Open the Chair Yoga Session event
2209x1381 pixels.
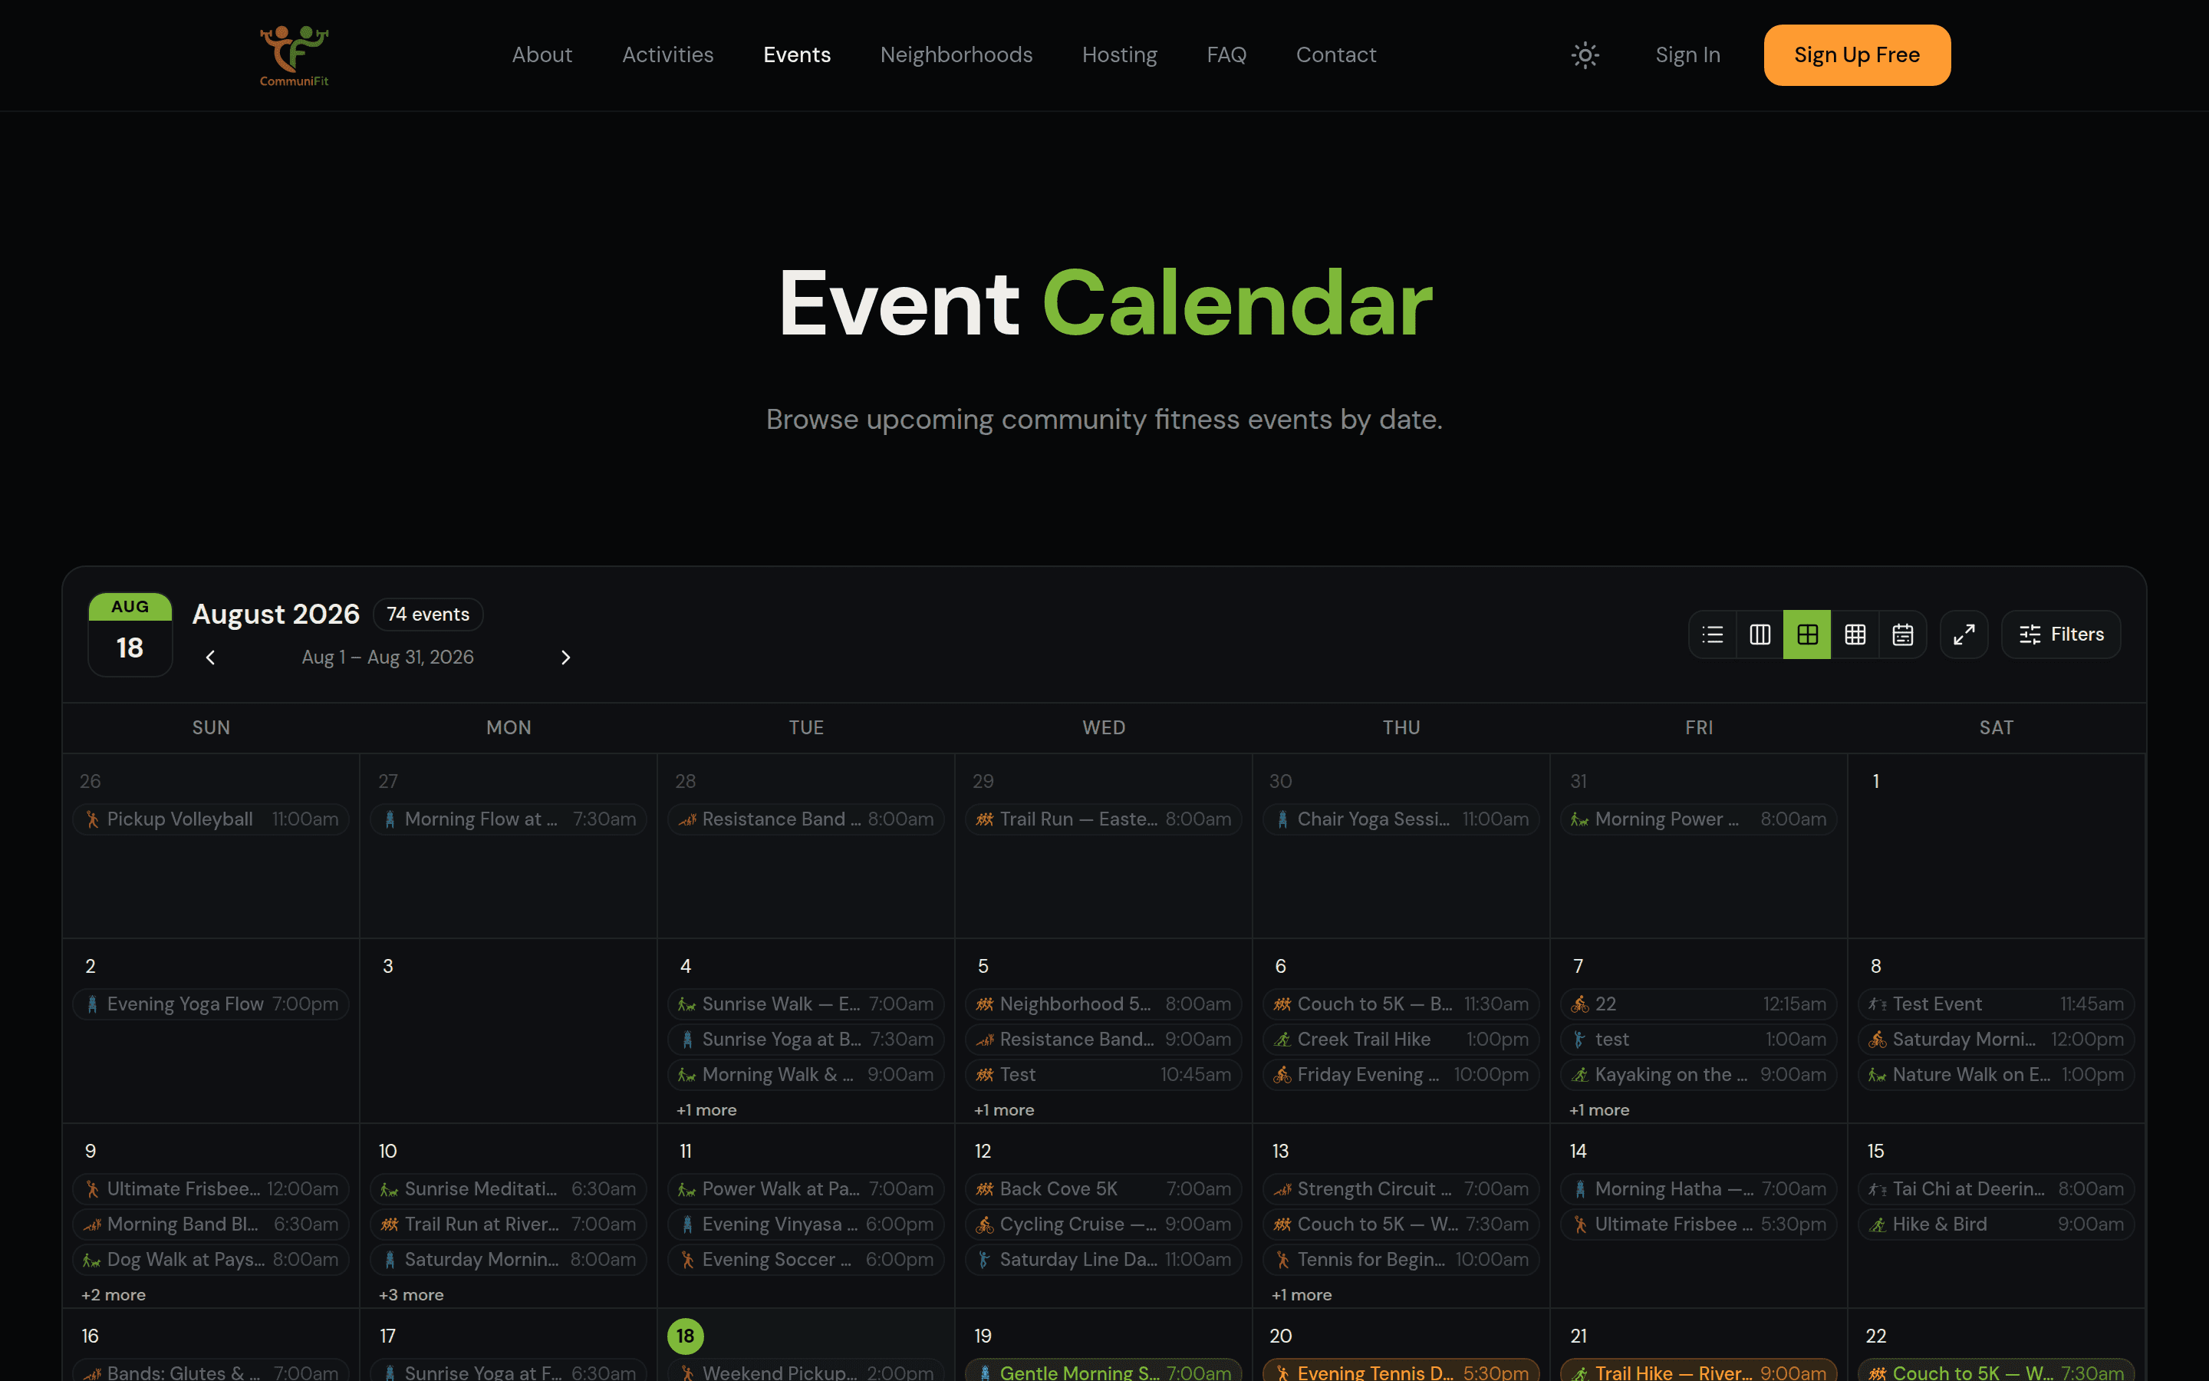(x=1401, y=819)
